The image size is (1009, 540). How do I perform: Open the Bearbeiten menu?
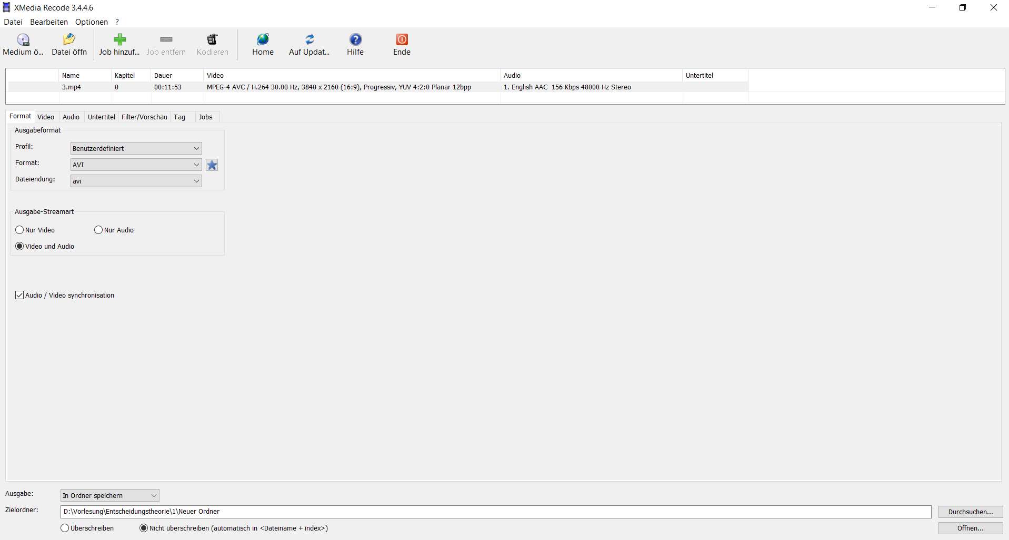coord(49,22)
